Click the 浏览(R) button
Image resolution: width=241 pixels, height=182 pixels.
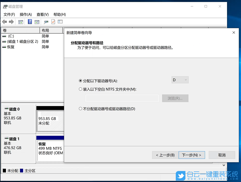tap(175, 98)
